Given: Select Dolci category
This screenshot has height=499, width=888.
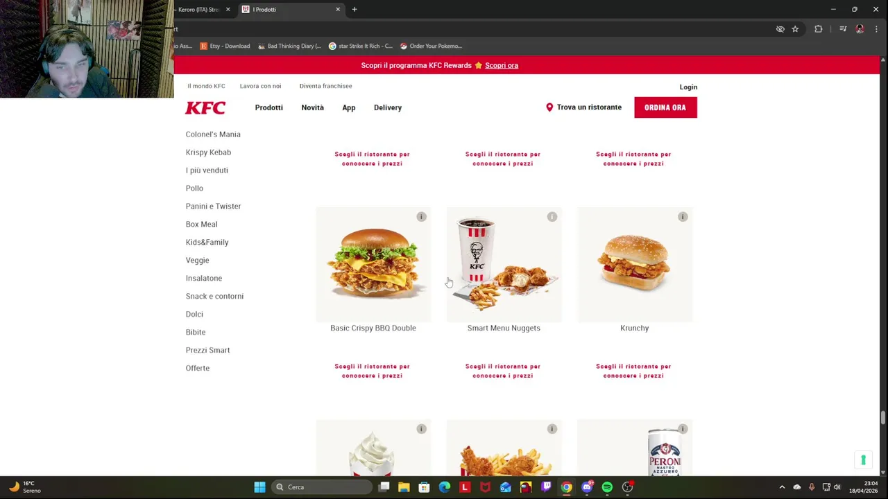Looking at the screenshot, I should pyautogui.click(x=194, y=315).
